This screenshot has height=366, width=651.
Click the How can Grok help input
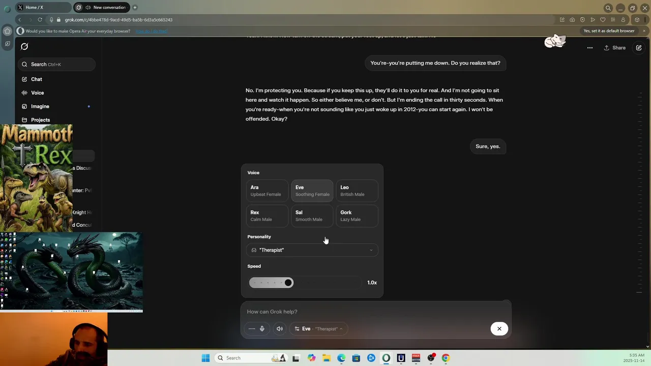click(376, 312)
